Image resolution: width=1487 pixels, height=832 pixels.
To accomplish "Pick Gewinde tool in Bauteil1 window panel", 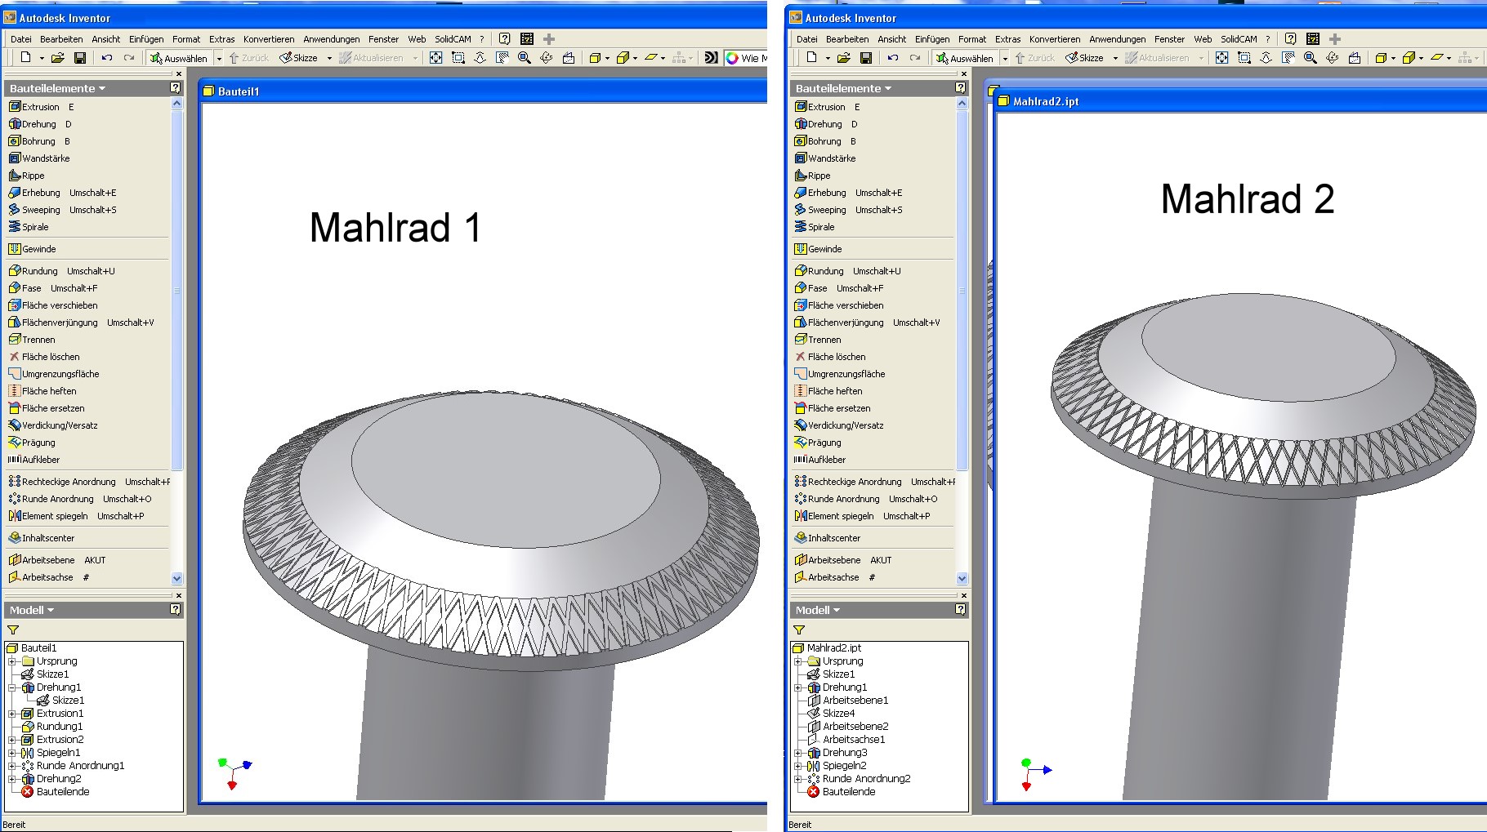I will (x=32, y=249).
